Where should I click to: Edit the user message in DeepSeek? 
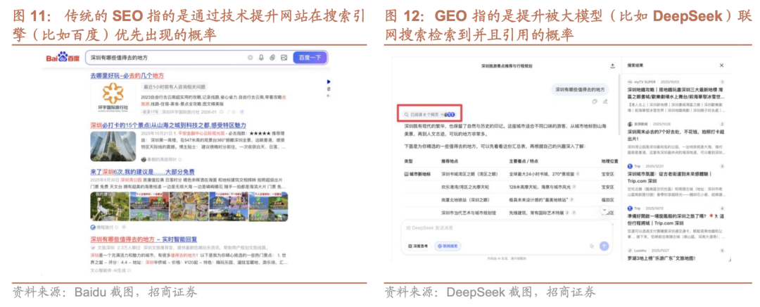coord(605,102)
